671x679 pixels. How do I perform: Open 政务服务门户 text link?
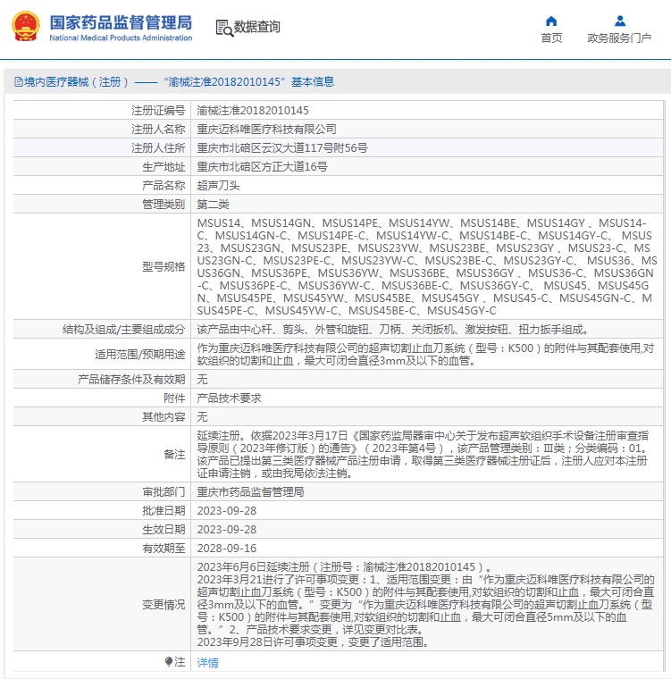[619, 38]
